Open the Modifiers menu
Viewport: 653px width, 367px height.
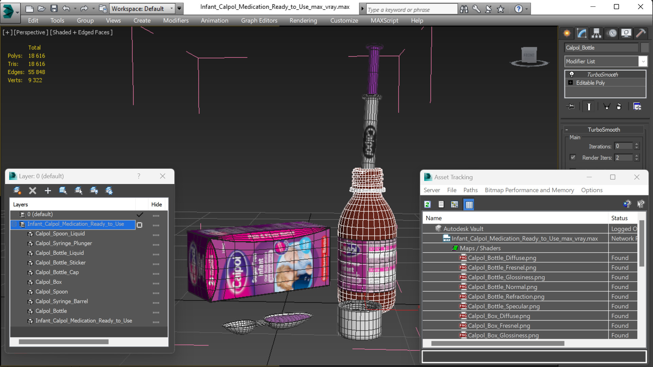click(x=176, y=20)
